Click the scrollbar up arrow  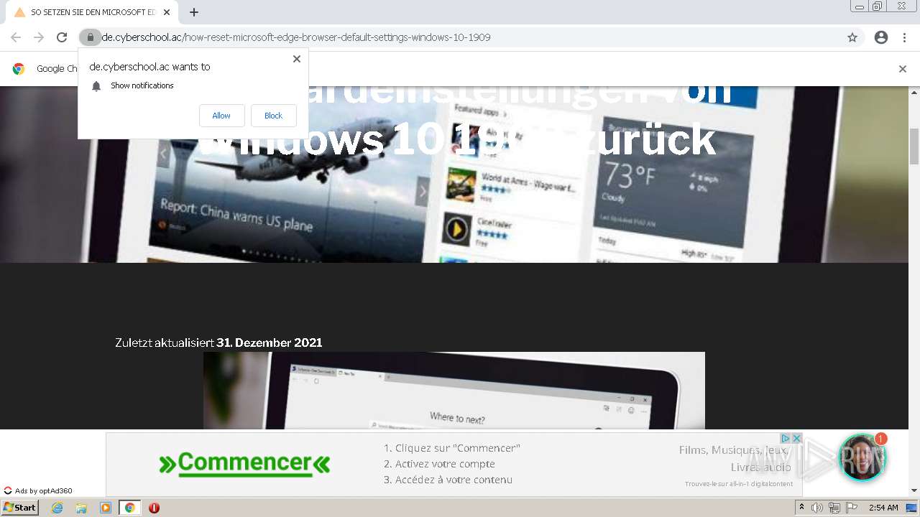914,92
